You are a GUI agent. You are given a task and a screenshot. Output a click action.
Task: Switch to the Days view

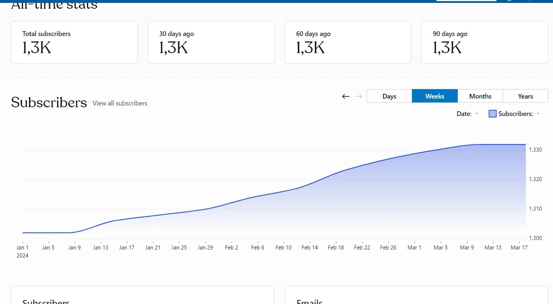point(389,96)
